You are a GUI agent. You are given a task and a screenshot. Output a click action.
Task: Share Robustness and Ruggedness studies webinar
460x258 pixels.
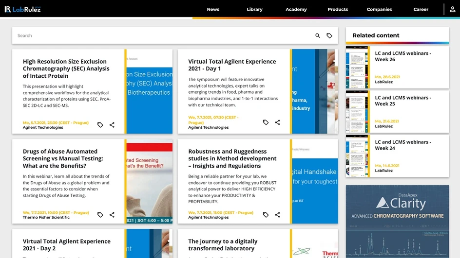[278, 215]
